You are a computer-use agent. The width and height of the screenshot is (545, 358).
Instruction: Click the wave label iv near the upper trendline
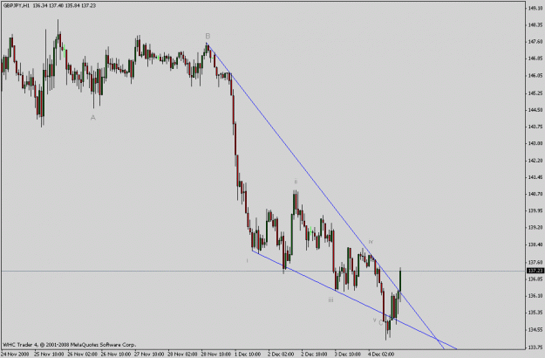point(371,242)
